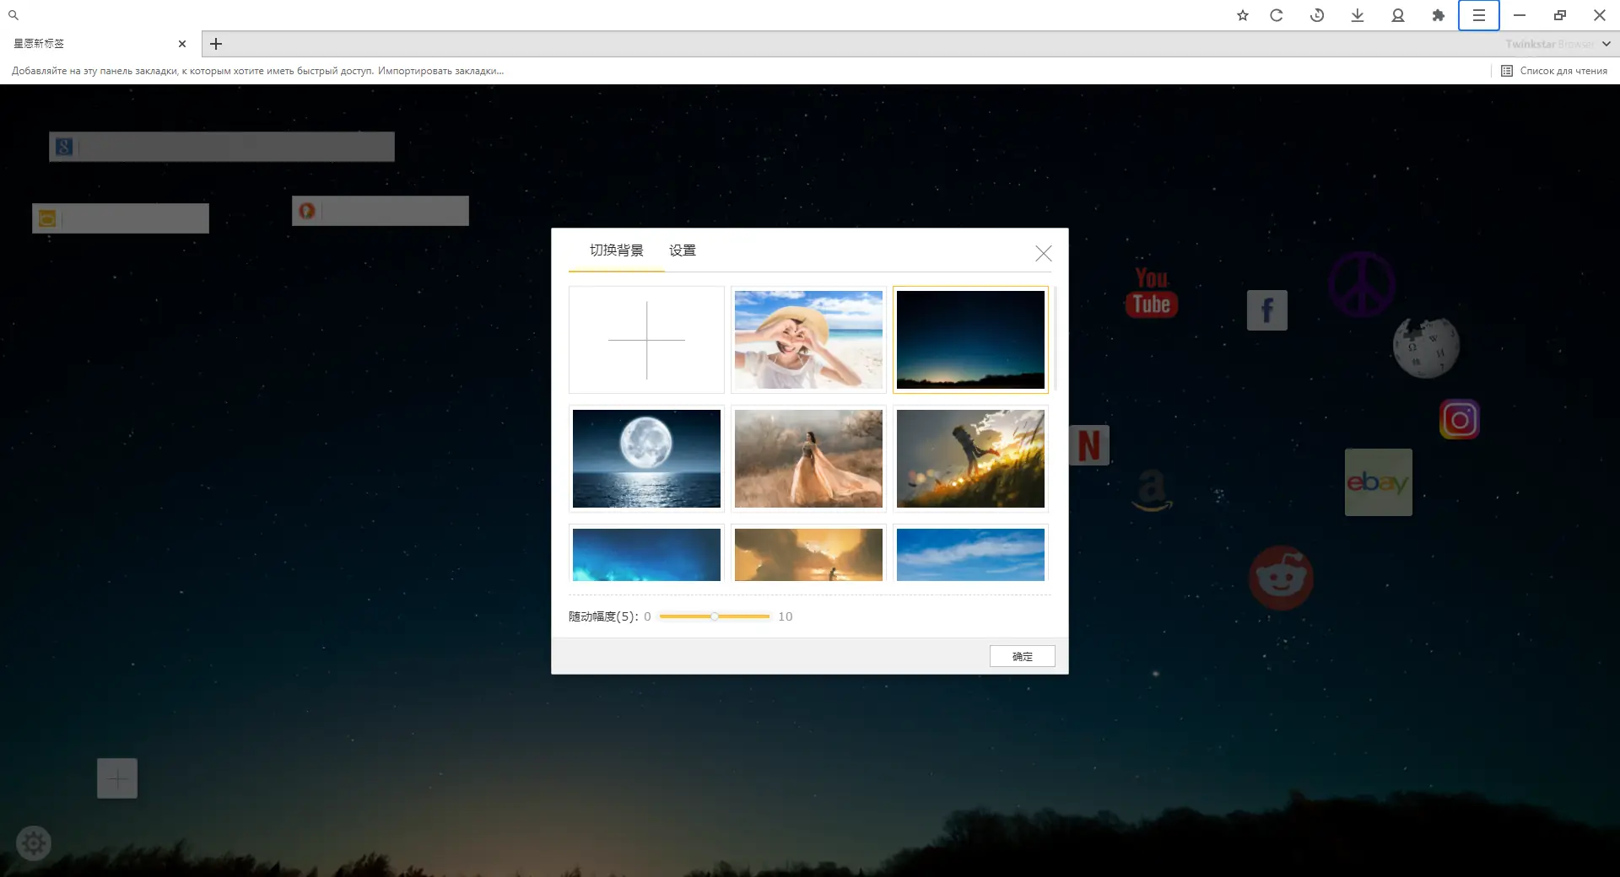Confirm with the 确定 button
The height and width of the screenshot is (877, 1620).
point(1021,656)
